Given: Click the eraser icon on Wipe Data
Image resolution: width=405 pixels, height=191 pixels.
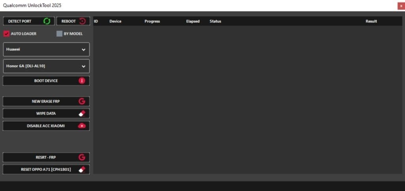Looking at the screenshot, I should tap(82, 114).
